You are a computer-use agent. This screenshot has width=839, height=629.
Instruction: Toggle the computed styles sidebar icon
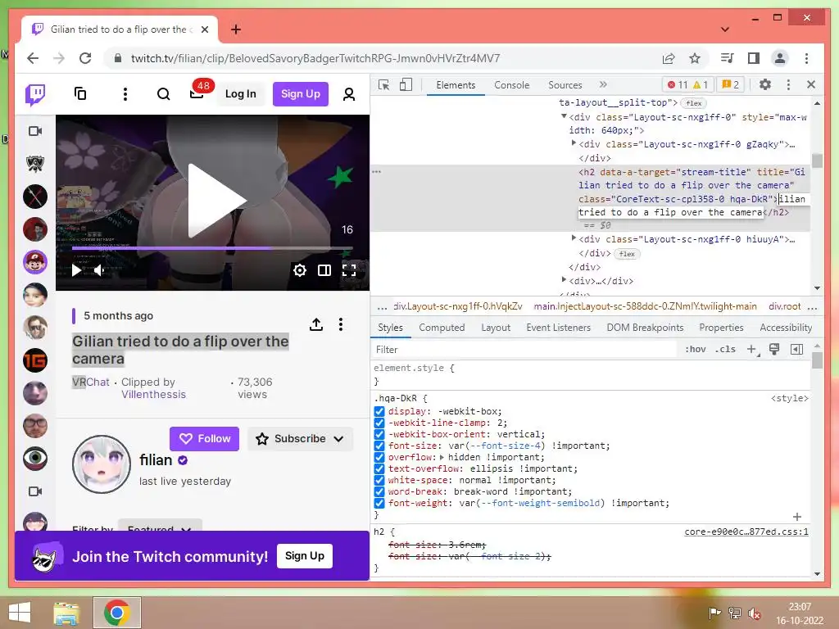(796, 349)
